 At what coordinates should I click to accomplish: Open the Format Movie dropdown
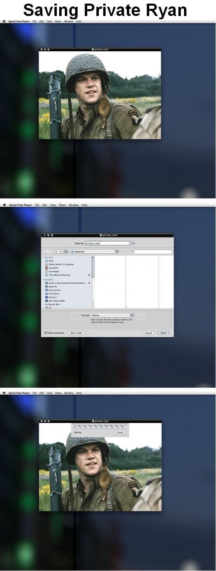pos(112,315)
